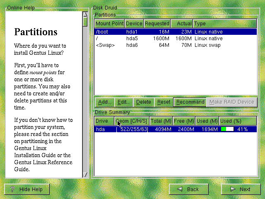The image size is (265, 199).
Task: Click the Mount Point column header
Action: [109, 24]
